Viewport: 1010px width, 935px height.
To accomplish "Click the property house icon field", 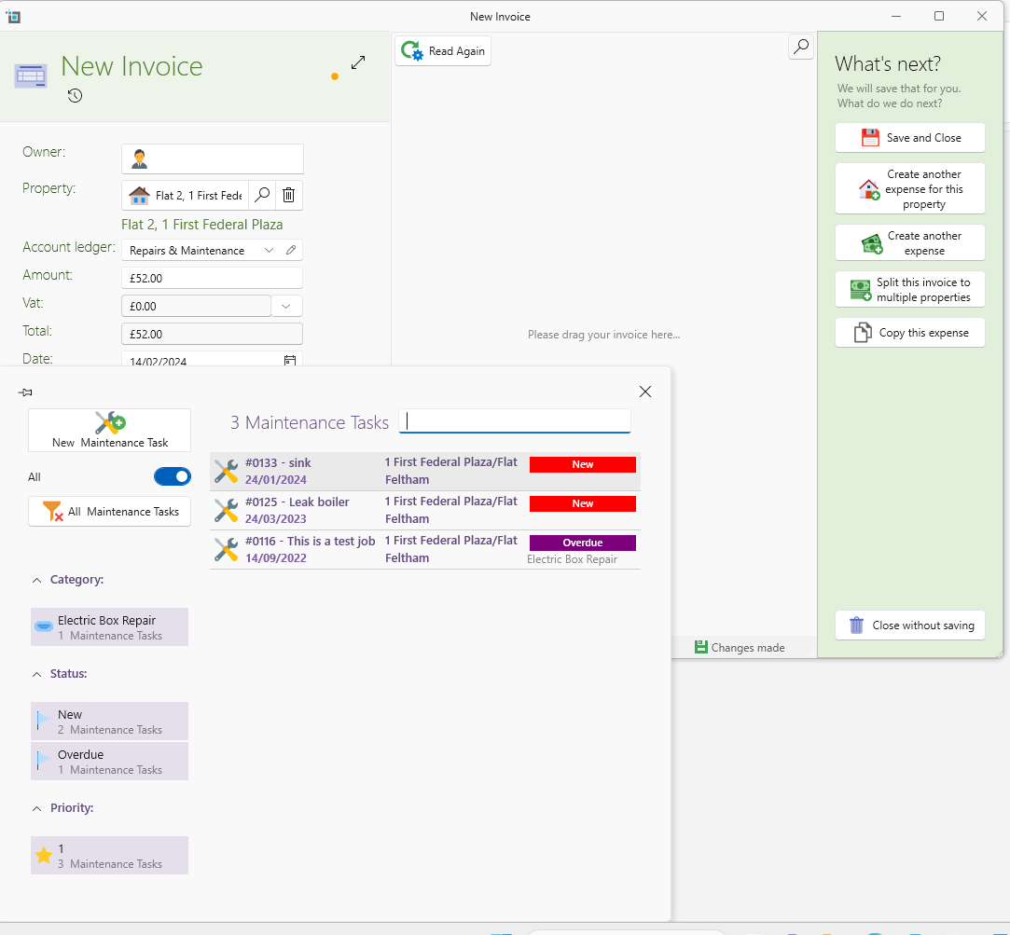I will [186, 195].
